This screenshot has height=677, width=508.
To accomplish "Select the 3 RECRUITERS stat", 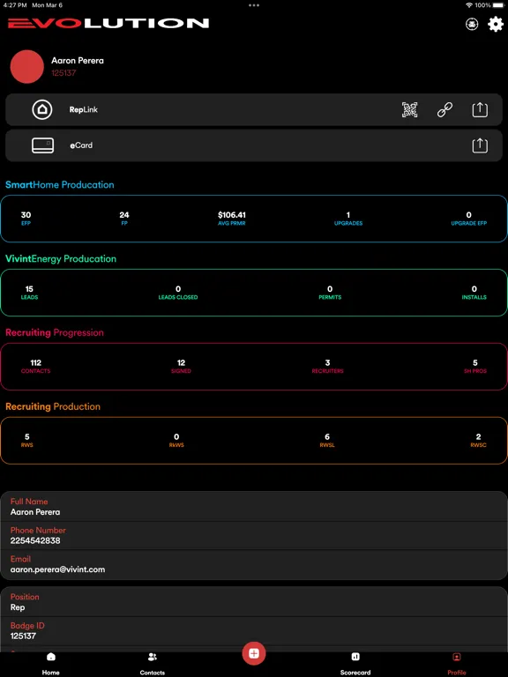I will point(327,366).
